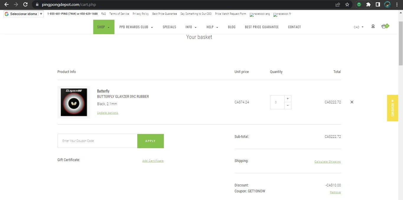Increase quantity with the plus button
Image resolution: width=403 pixels, height=200 pixels.
(288, 99)
